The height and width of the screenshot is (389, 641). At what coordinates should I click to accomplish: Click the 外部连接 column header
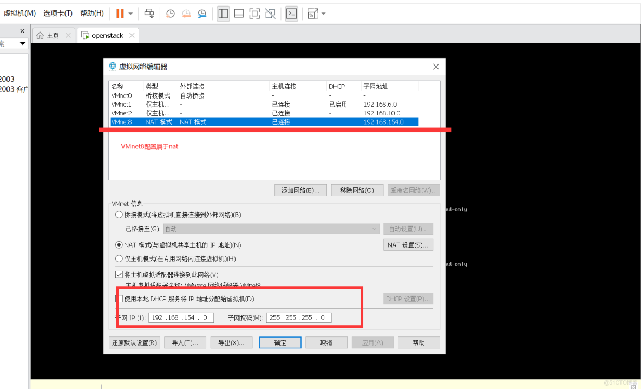click(224, 86)
